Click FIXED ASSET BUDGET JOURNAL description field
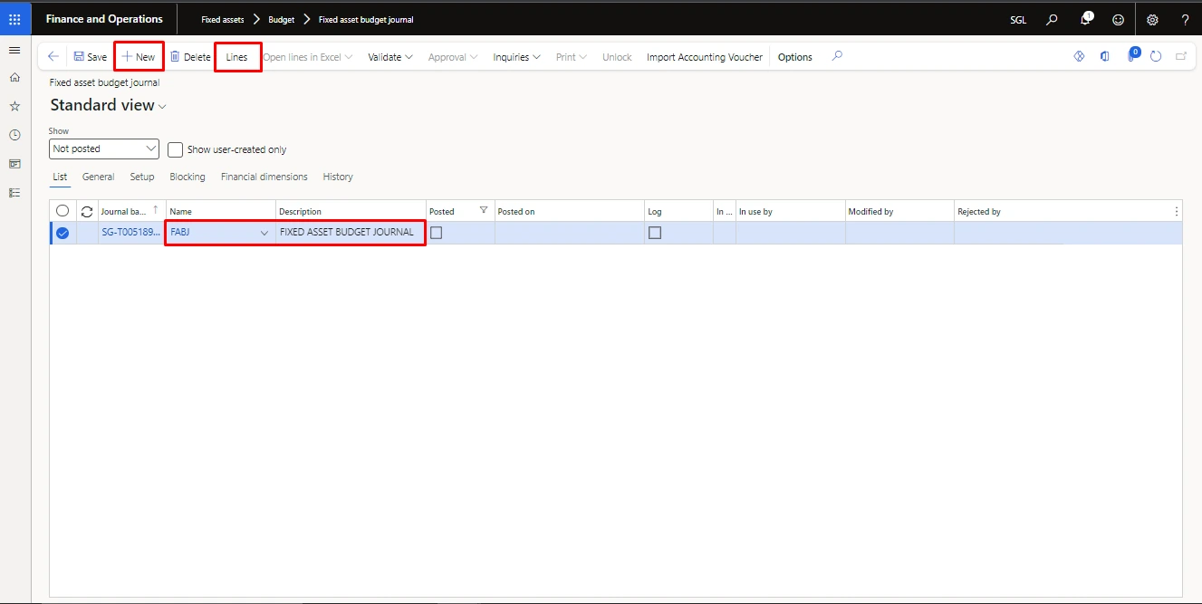1202x604 pixels. pos(351,233)
